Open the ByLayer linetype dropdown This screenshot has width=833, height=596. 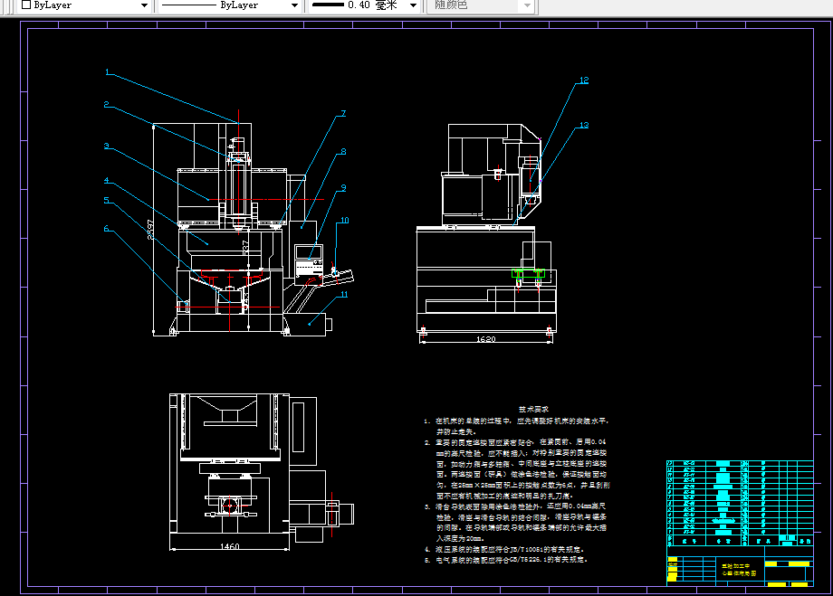[x=229, y=5]
